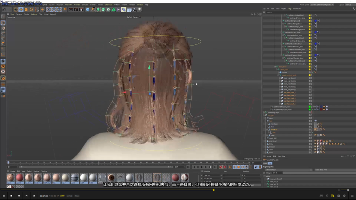Select the skin-tone material thumbnail first in list
This screenshot has height=200, width=356.
coord(10,177)
